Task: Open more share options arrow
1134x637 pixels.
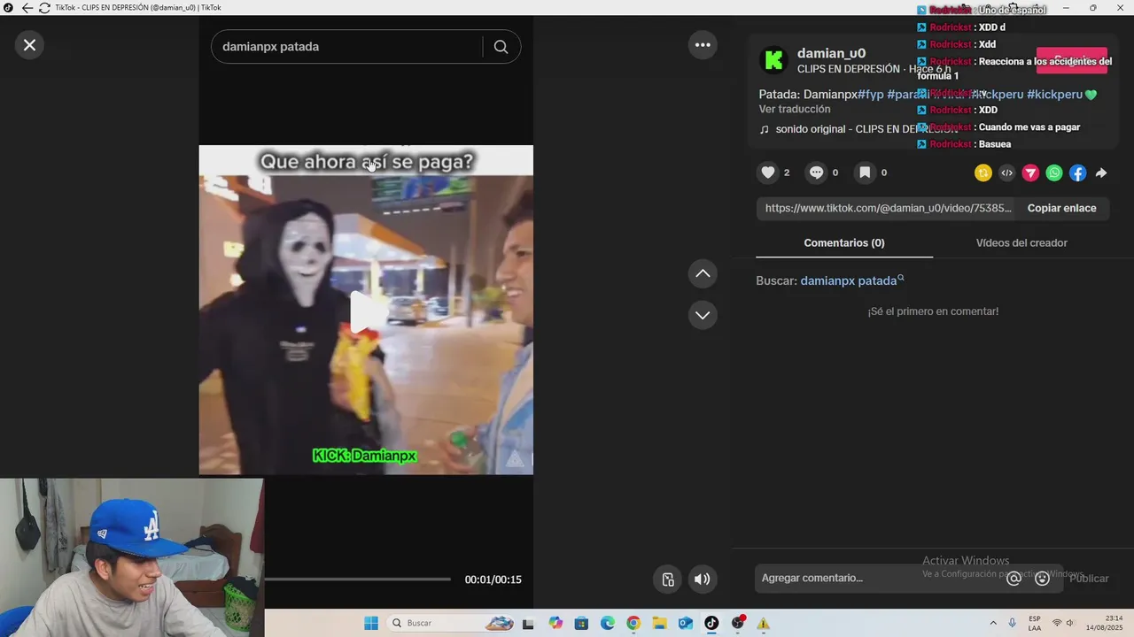Action: click(x=1101, y=173)
